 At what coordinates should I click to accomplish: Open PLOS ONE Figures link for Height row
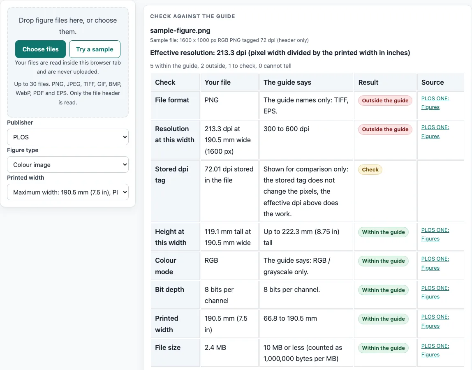[435, 234]
